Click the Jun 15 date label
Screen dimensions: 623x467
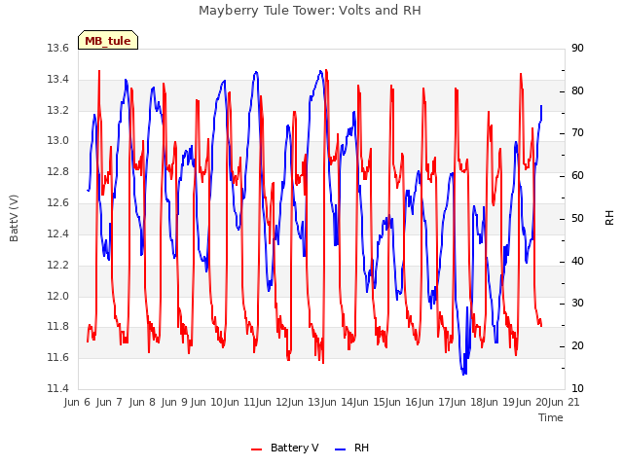[x=369, y=402]
